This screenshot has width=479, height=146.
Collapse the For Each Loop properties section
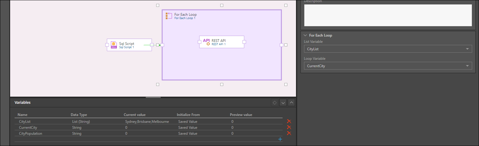click(305, 35)
